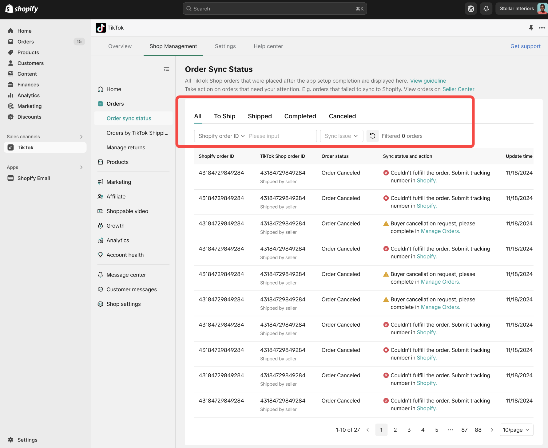548x448 pixels.
Task: Open Content in Shopify admin sidebar
Action: click(x=27, y=74)
